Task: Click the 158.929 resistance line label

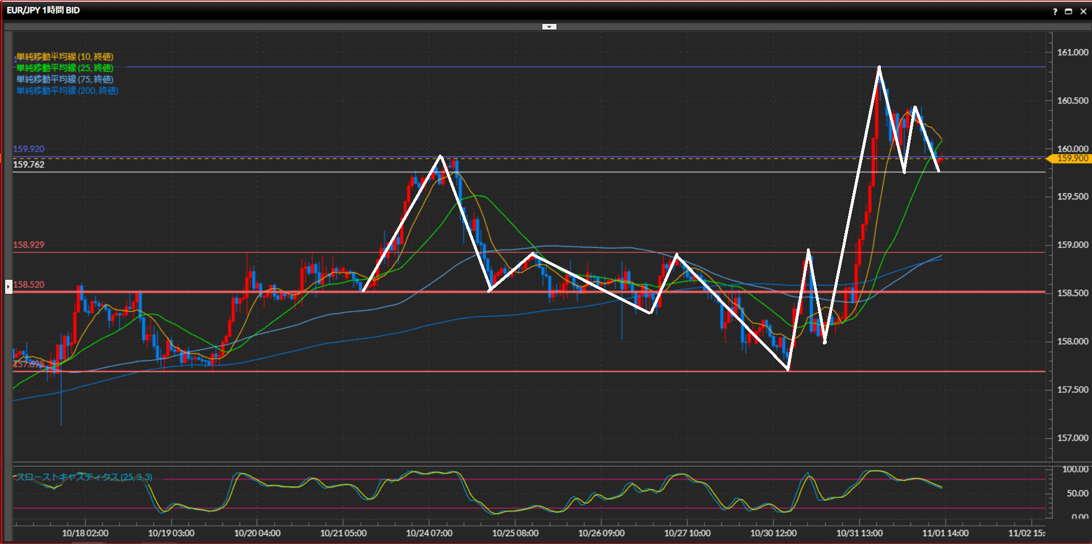Action: click(28, 245)
